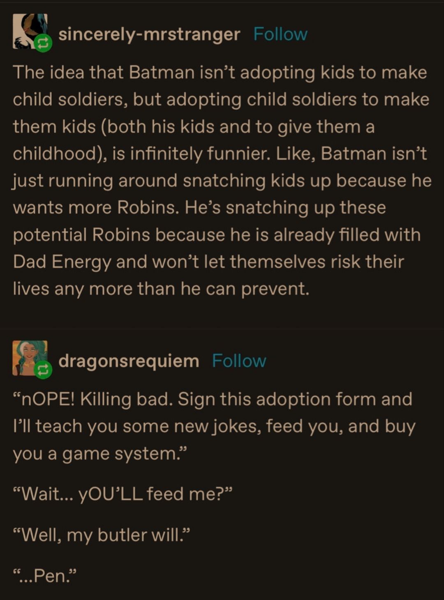Open dragonsrequiem's profile avatar

[28, 356]
